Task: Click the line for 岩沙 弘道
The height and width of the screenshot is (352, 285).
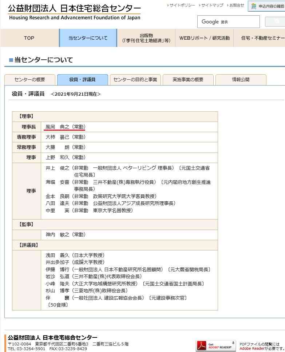Action: pyautogui.click(x=94, y=276)
